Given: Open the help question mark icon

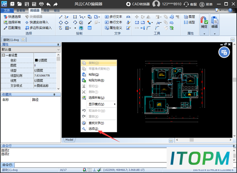Looking at the screenshot, I should 230,10.
